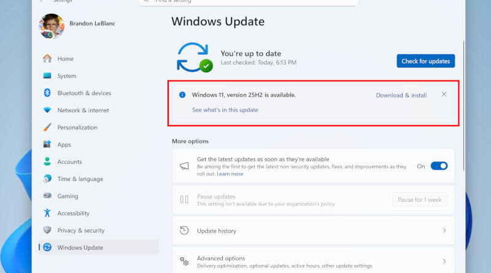
Task: Open Gaming settings page
Action: tap(99, 196)
